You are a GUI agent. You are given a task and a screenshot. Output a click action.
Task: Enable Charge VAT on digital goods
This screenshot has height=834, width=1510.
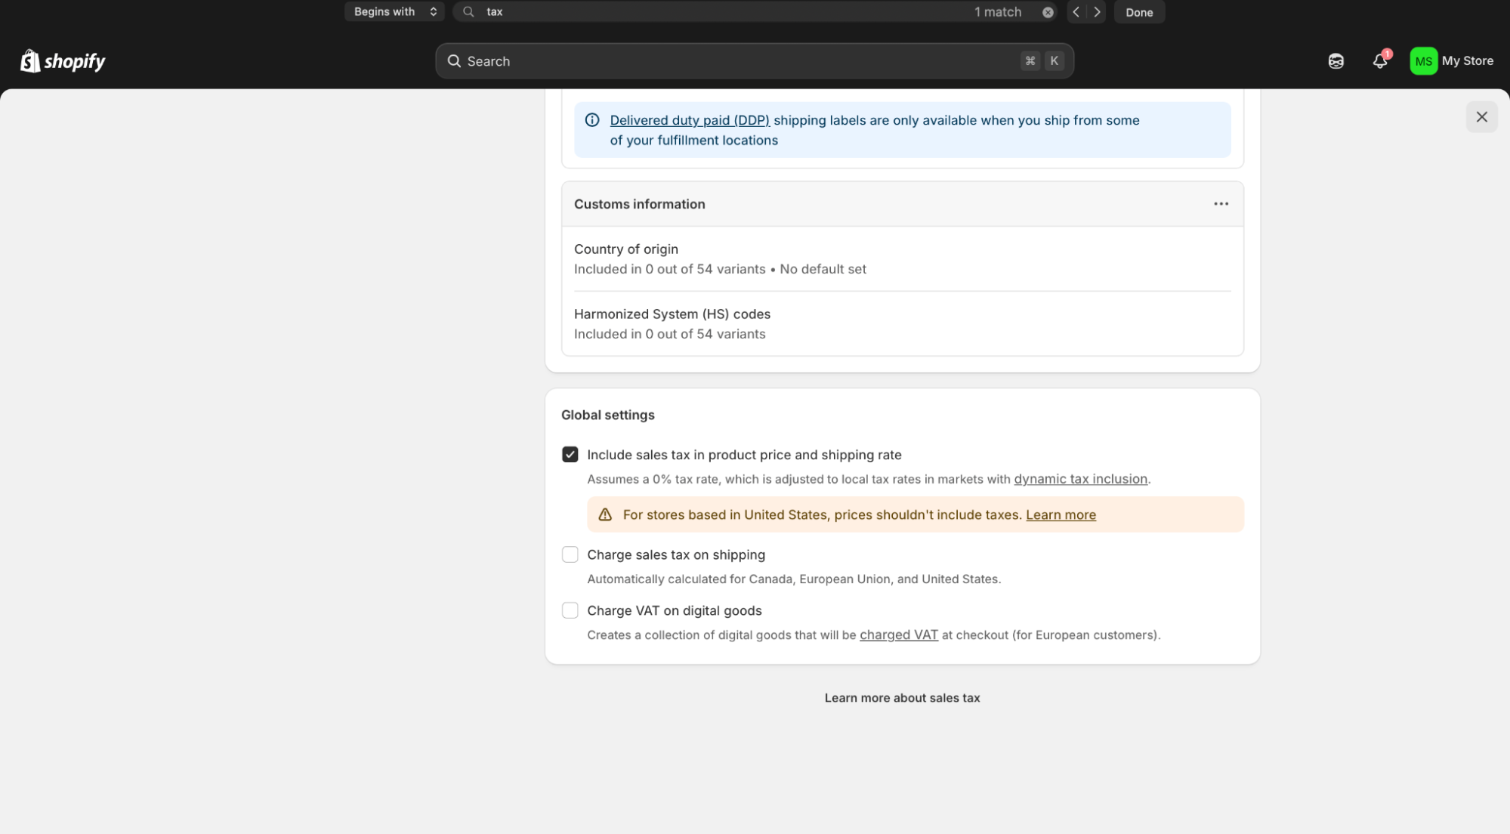[x=570, y=610]
